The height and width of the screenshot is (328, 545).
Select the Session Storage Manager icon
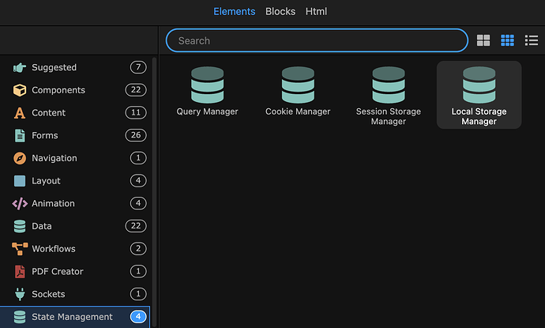coord(389,85)
